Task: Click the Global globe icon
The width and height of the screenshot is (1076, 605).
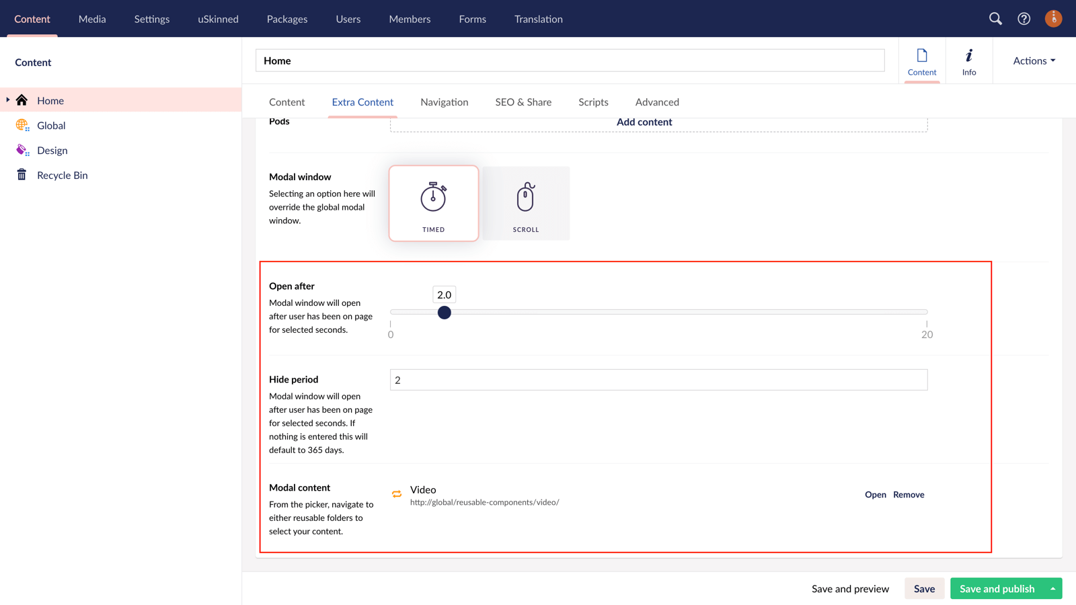Action: tap(22, 125)
